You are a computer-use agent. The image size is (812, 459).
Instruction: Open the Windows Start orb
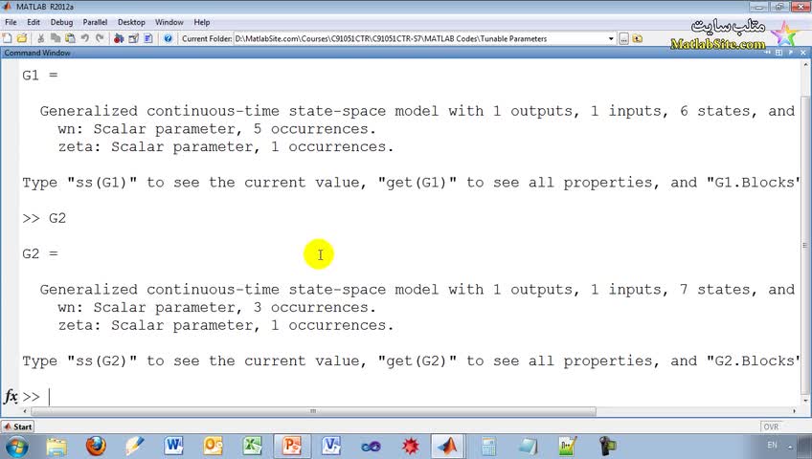click(16, 446)
